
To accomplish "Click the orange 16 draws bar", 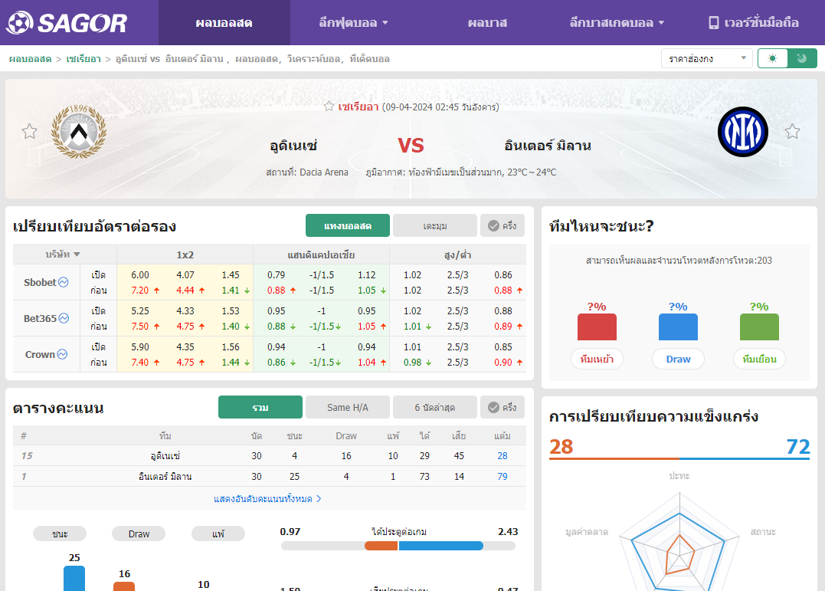I will coord(124,586).
